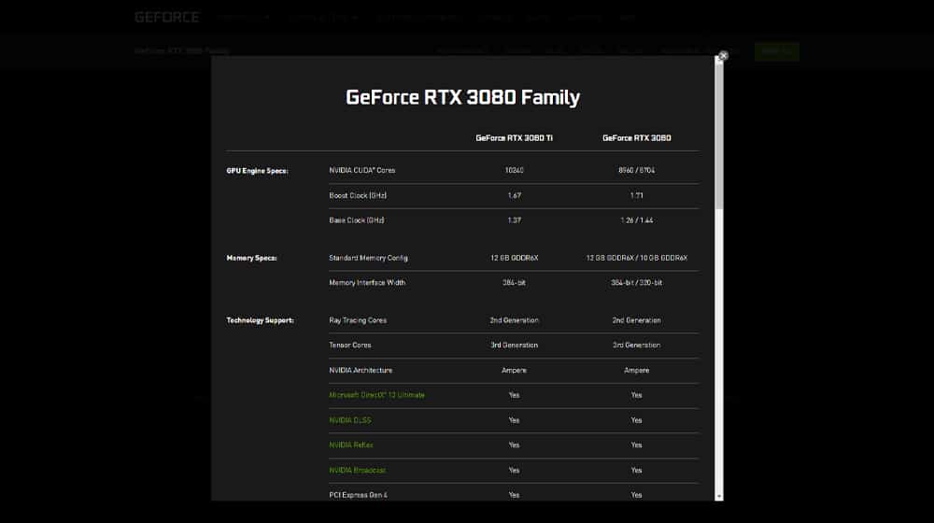The image size is (934, 523).
Task: Click the 1.67 boost clock value
Action: [514, 195]
